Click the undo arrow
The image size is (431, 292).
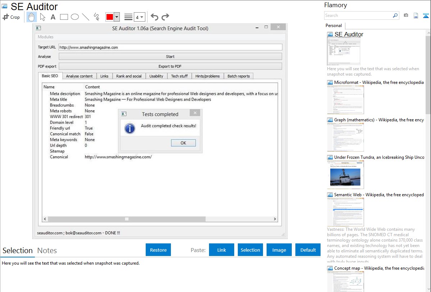tap(154, 17)
